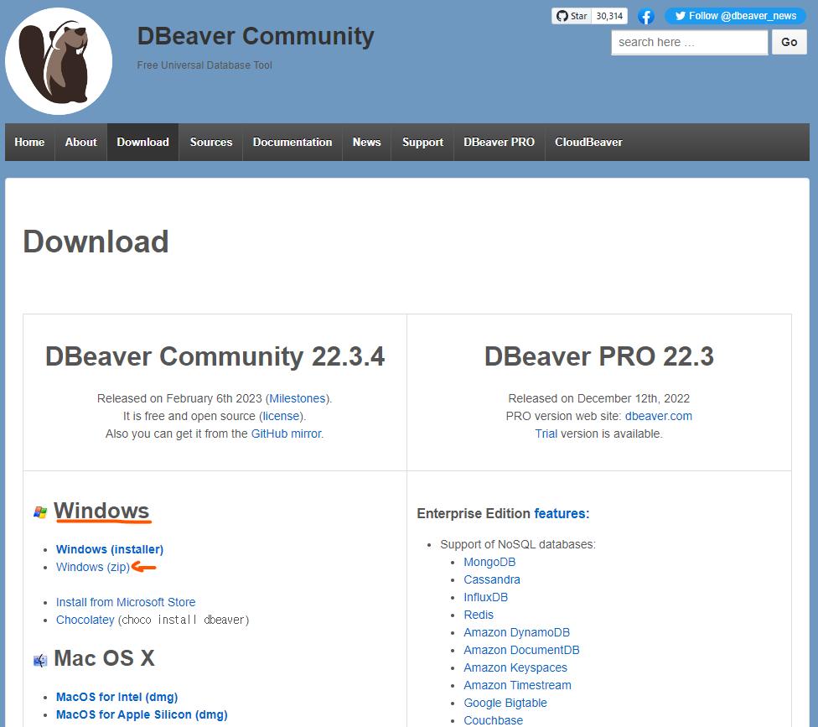Open the Couchbase link

tap(493, 721)
